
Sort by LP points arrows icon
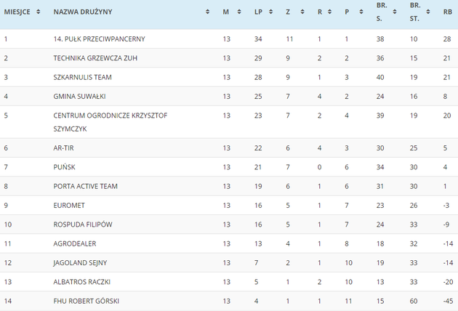click(270, 12)
